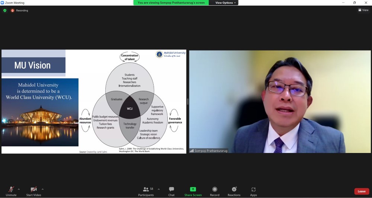Open View Options dropdown

tap(225, 3)
